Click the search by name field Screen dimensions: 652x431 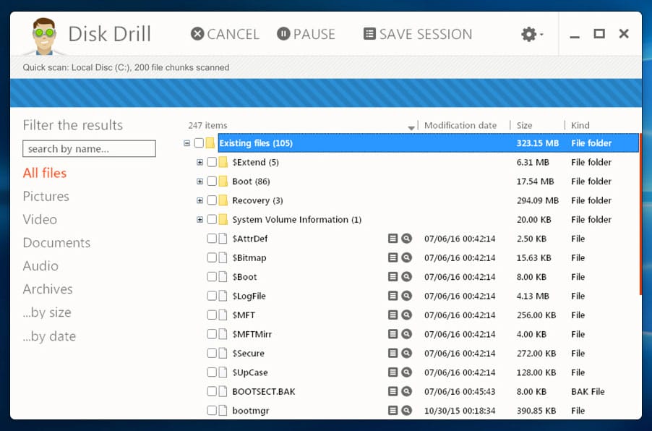(x=89, y=149)
